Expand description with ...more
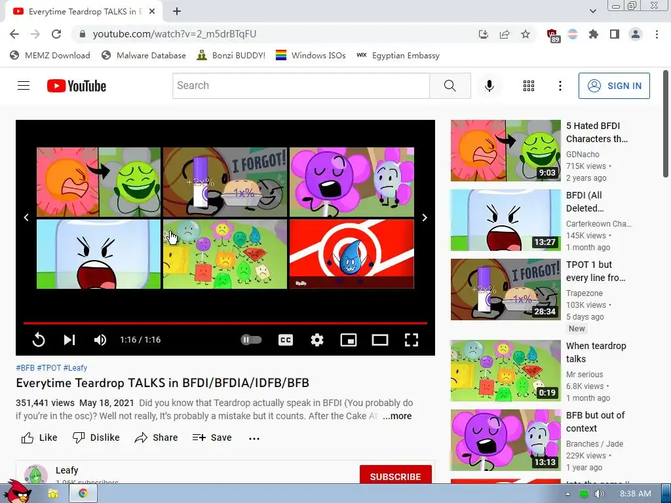The image size is (671, 503). point(397,416)
